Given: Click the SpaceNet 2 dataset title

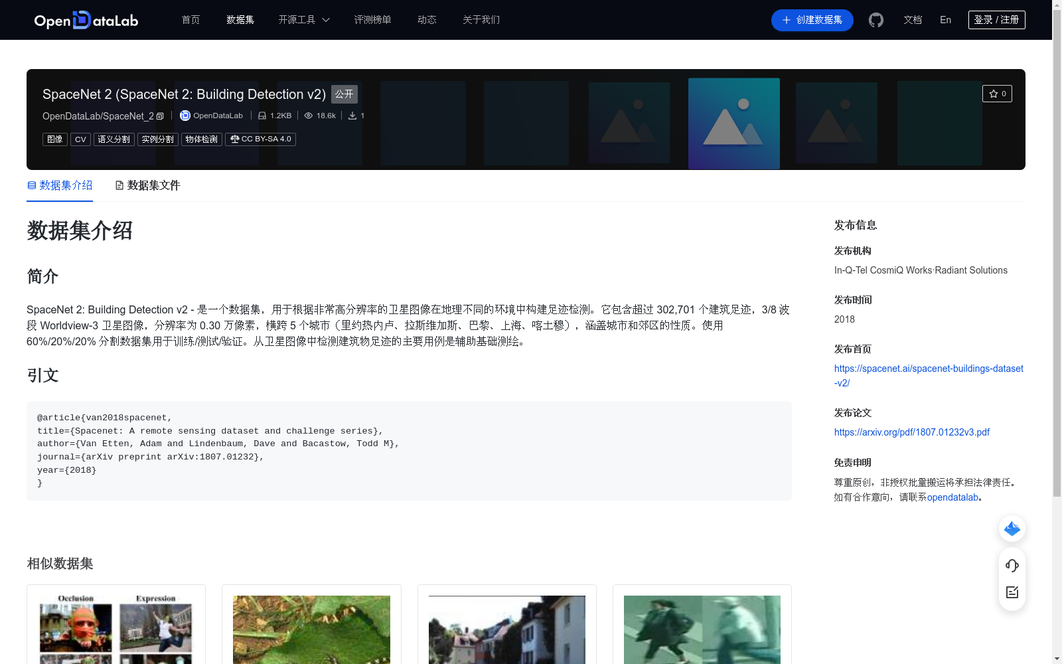Looking at the screenshot, I should [184, 94].
